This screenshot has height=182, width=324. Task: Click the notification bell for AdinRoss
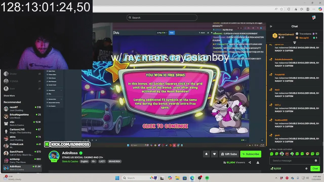click(x=206, y=154)
